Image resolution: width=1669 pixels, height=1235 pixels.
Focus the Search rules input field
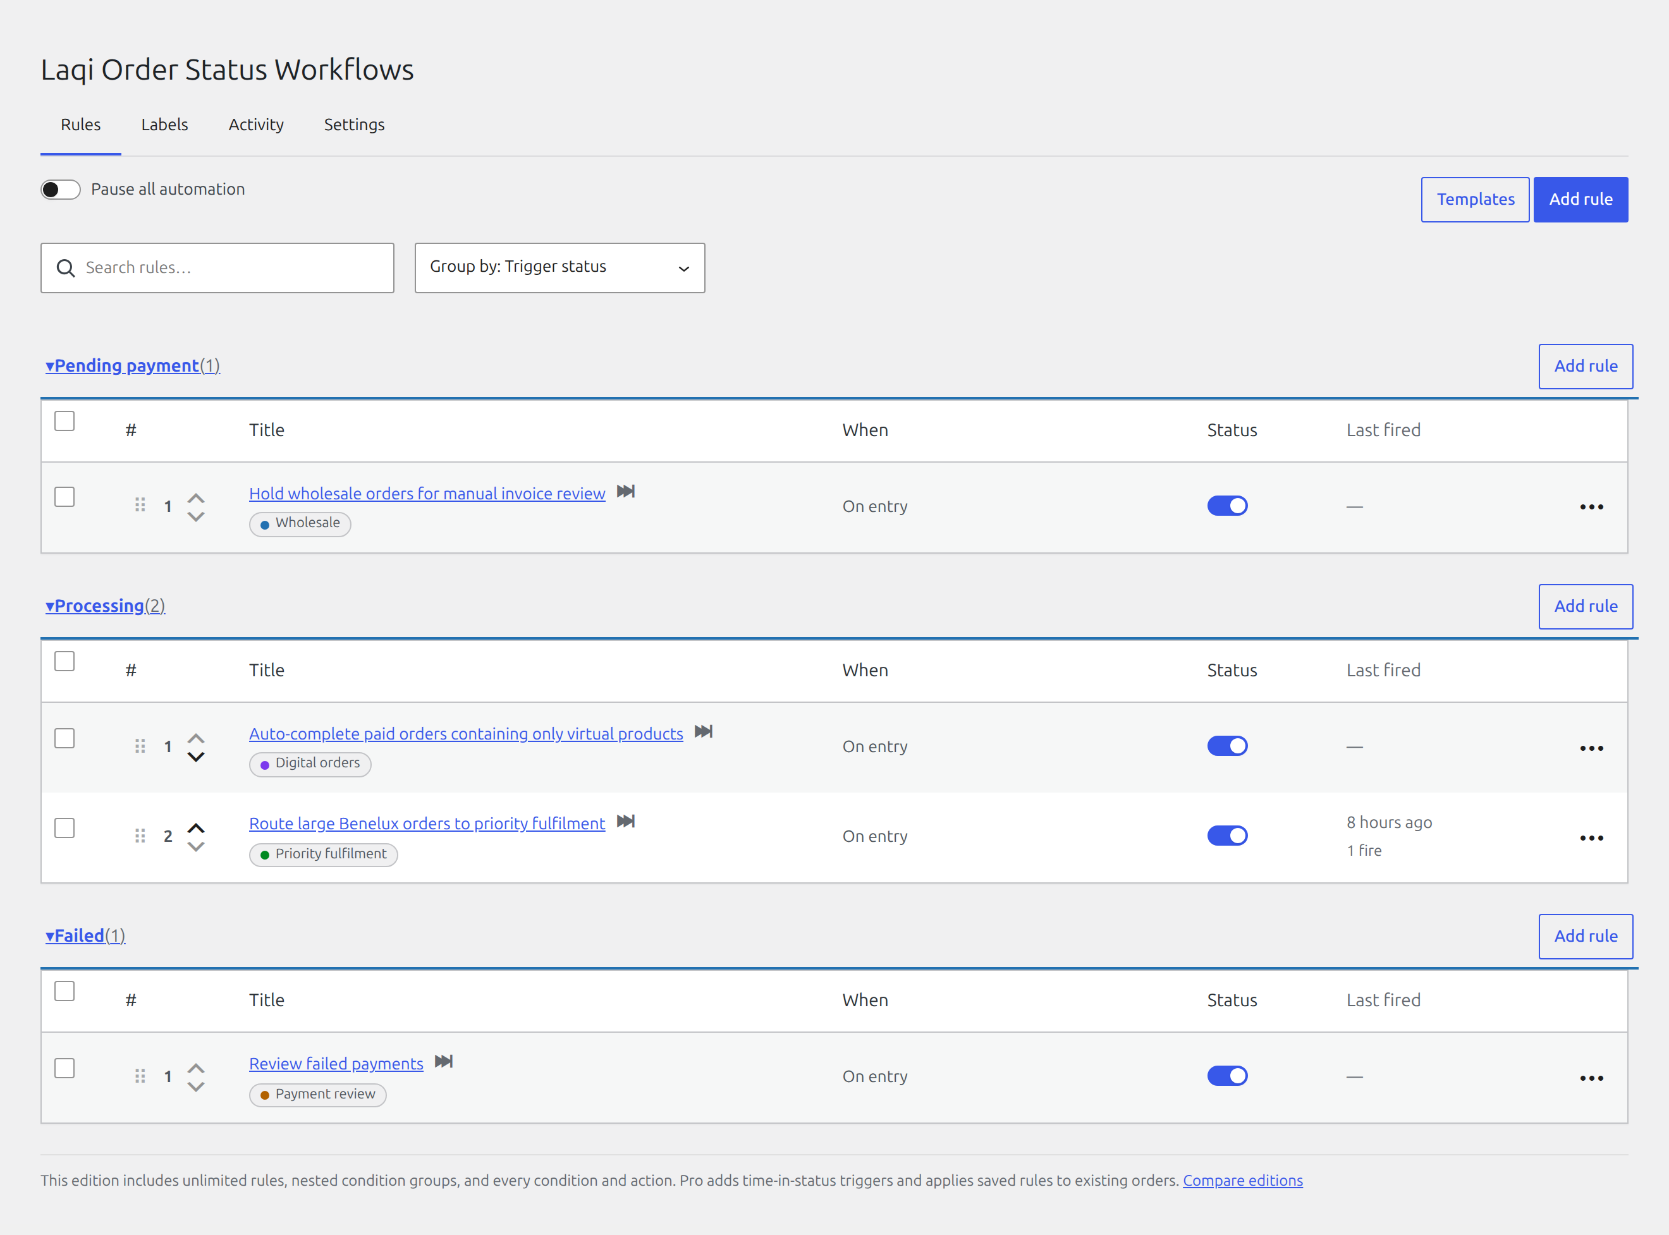click(x=217, y=267)
